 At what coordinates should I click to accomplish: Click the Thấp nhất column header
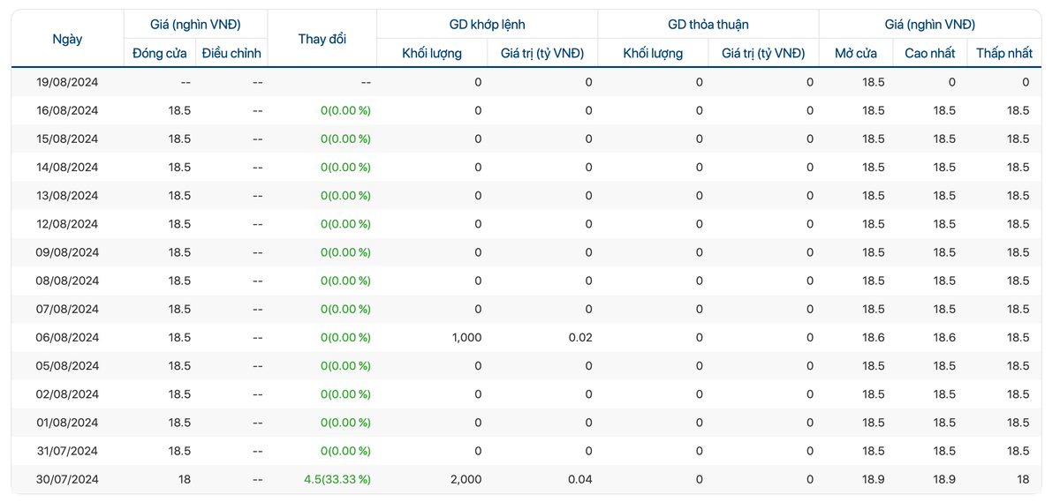pyautogui.click(x=1003, y=53)
